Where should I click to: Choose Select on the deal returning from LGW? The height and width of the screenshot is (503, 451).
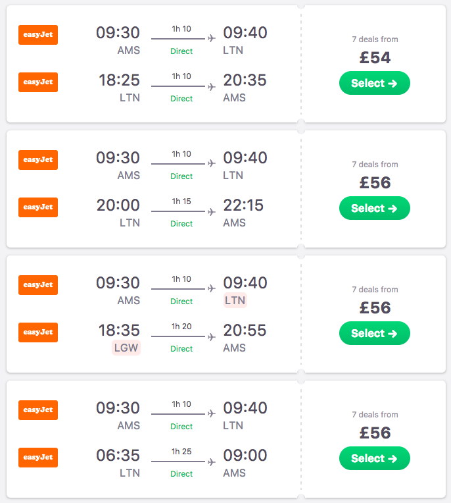(x=374, y=333)
